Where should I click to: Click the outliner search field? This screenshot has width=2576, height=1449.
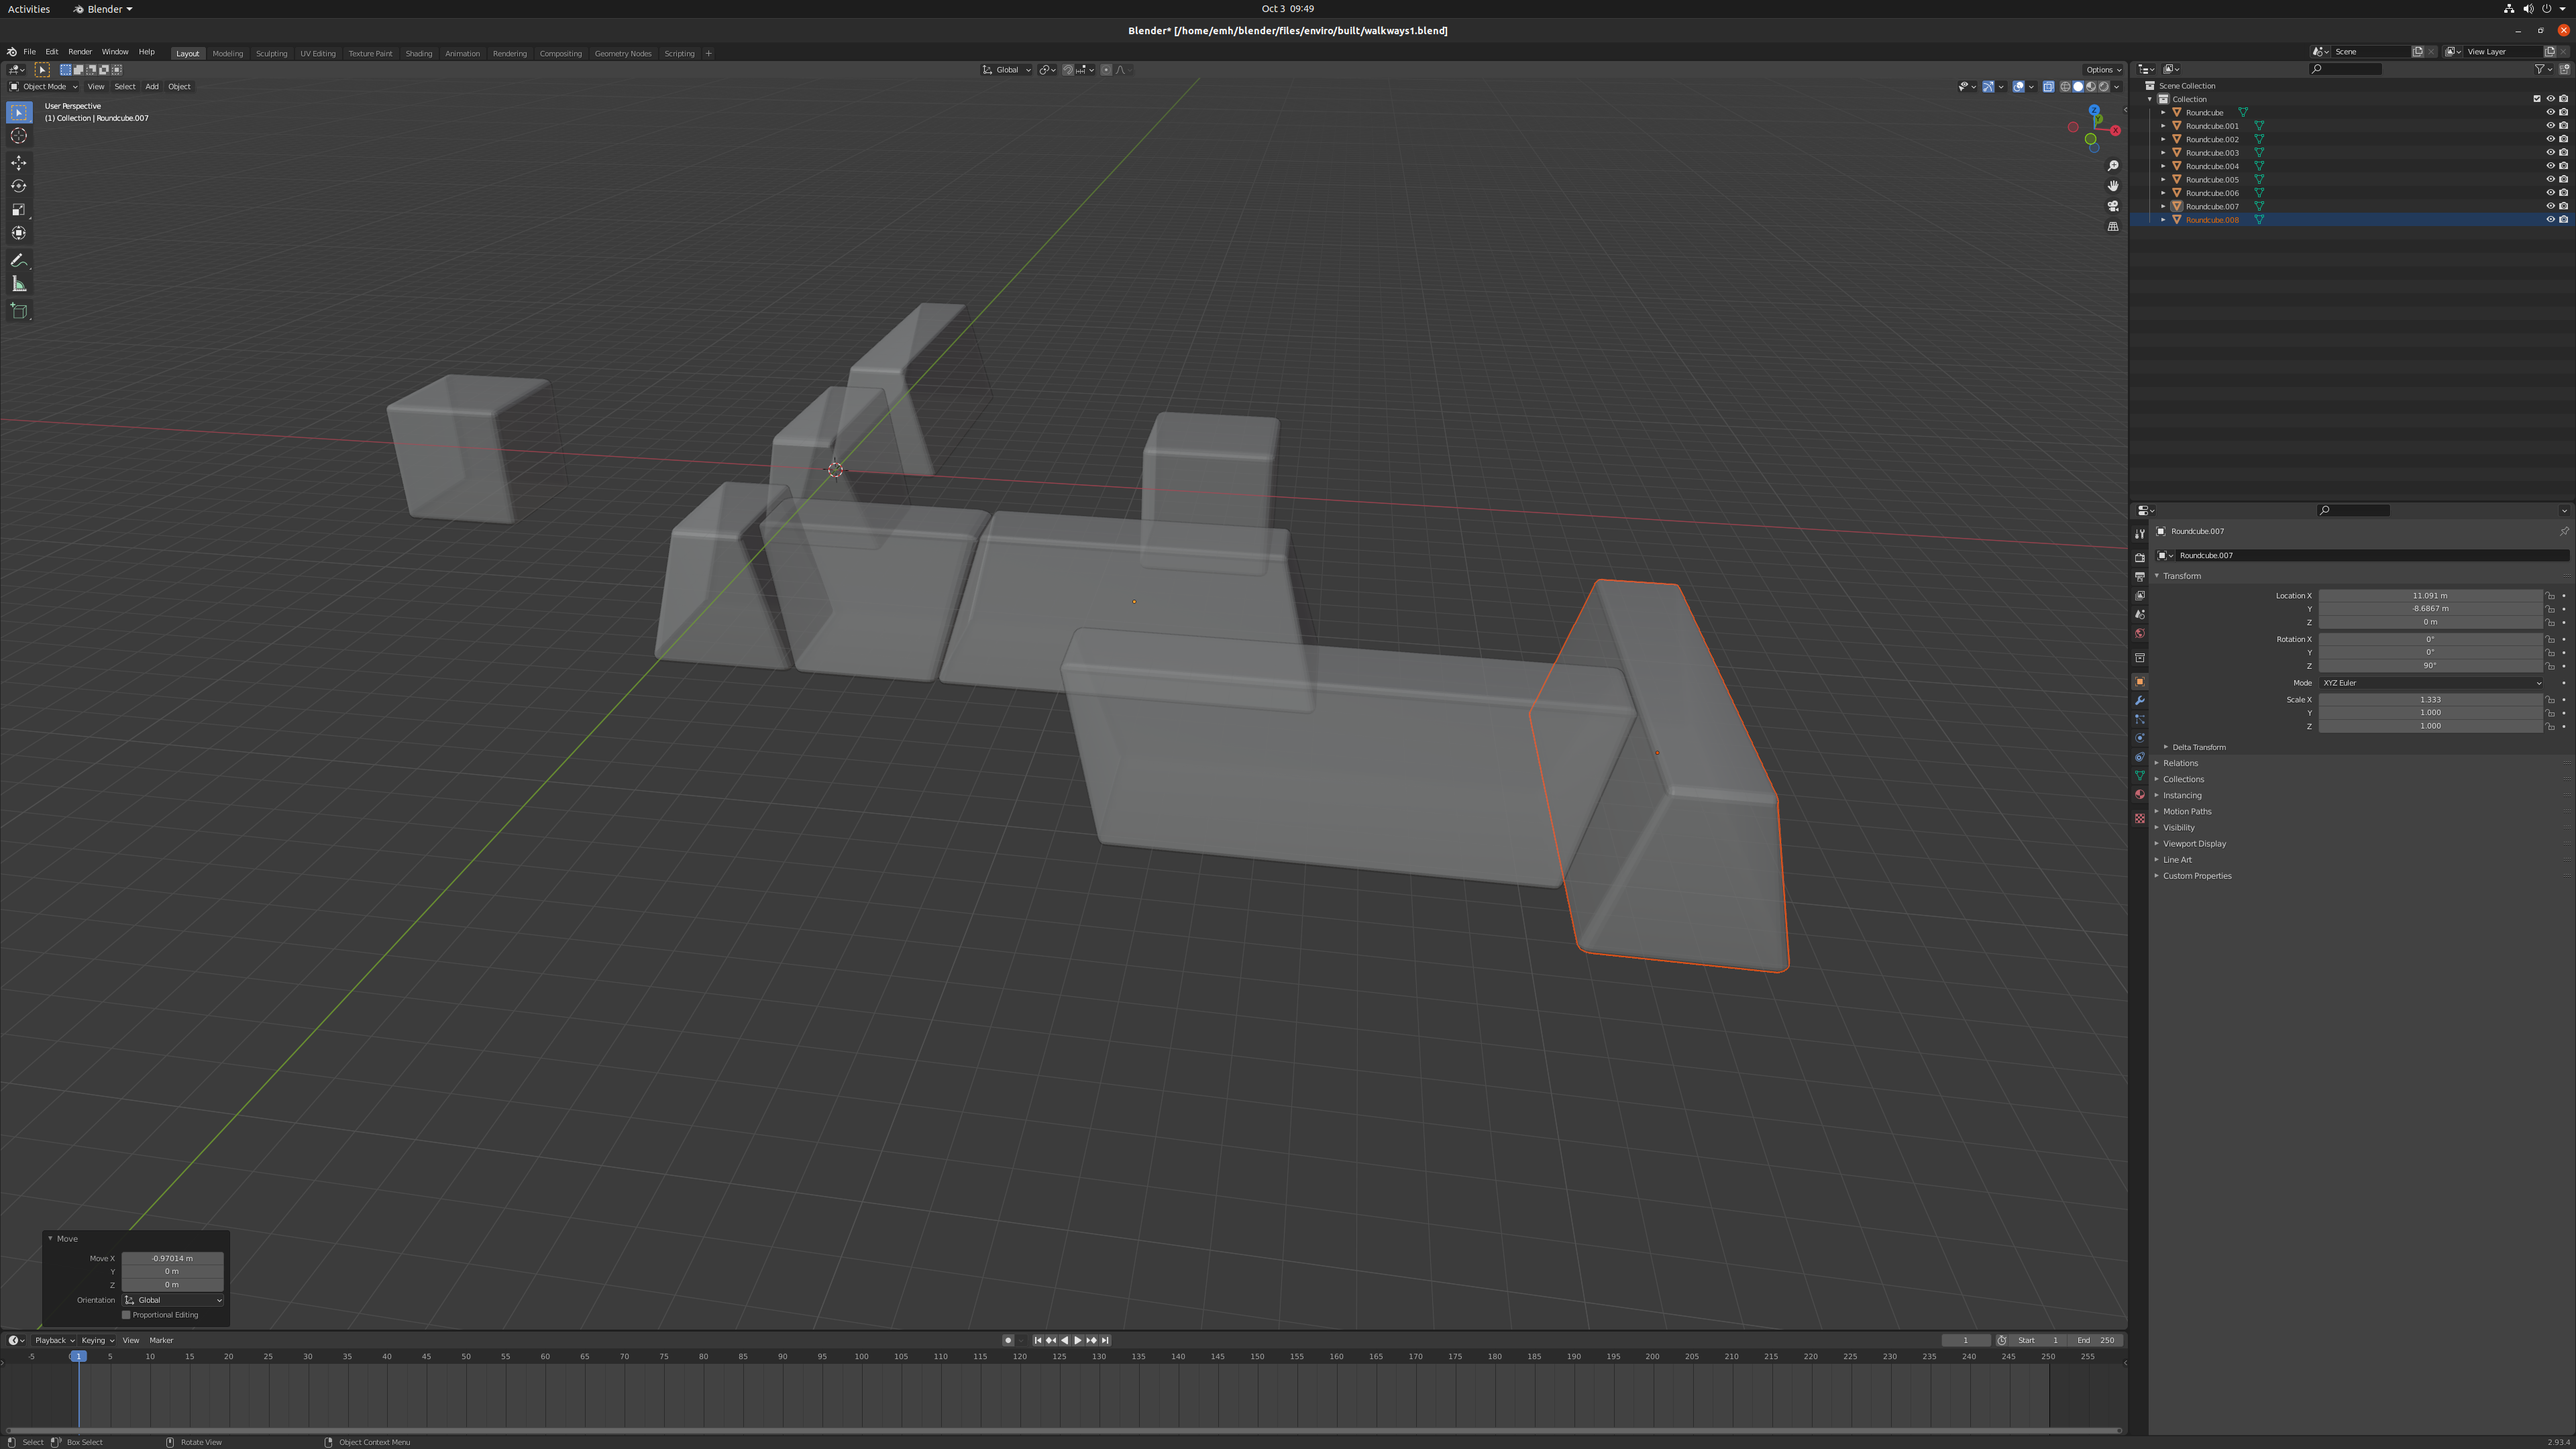(x=2346, y=69)
